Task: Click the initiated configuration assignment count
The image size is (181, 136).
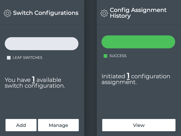Action: tap(128, 76)
